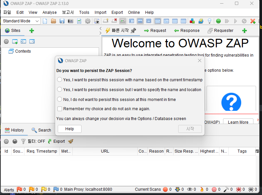Image resolution: width=262 pixels, height=195 pixels.
Task: Select the Contexts tree item
Action: point(20,51)
